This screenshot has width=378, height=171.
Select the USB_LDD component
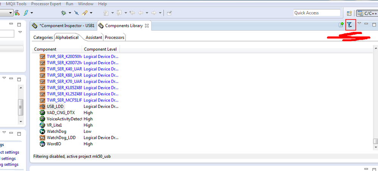[x=55, y=106]
